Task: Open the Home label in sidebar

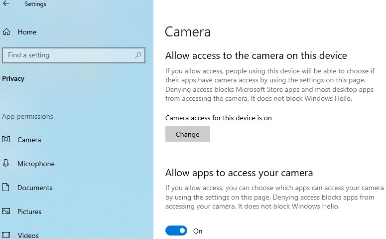Action: click(x=27, y=32)
